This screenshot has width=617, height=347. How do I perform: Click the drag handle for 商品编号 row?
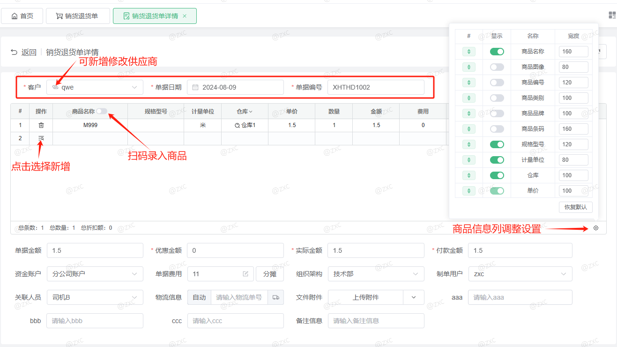click(x=468, y=83)
